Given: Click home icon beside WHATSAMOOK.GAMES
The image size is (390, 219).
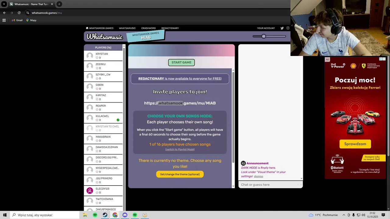Looking at the screenshot, I should tap(87, 28).
